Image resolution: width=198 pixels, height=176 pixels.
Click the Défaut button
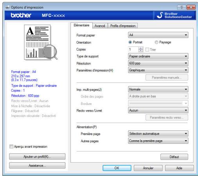pos(174,157)
